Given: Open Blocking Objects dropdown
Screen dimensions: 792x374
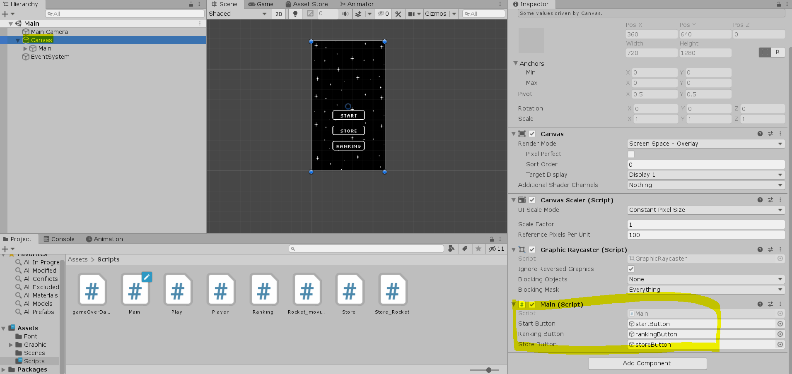Looking at the screenshot, I should (706, 279).
